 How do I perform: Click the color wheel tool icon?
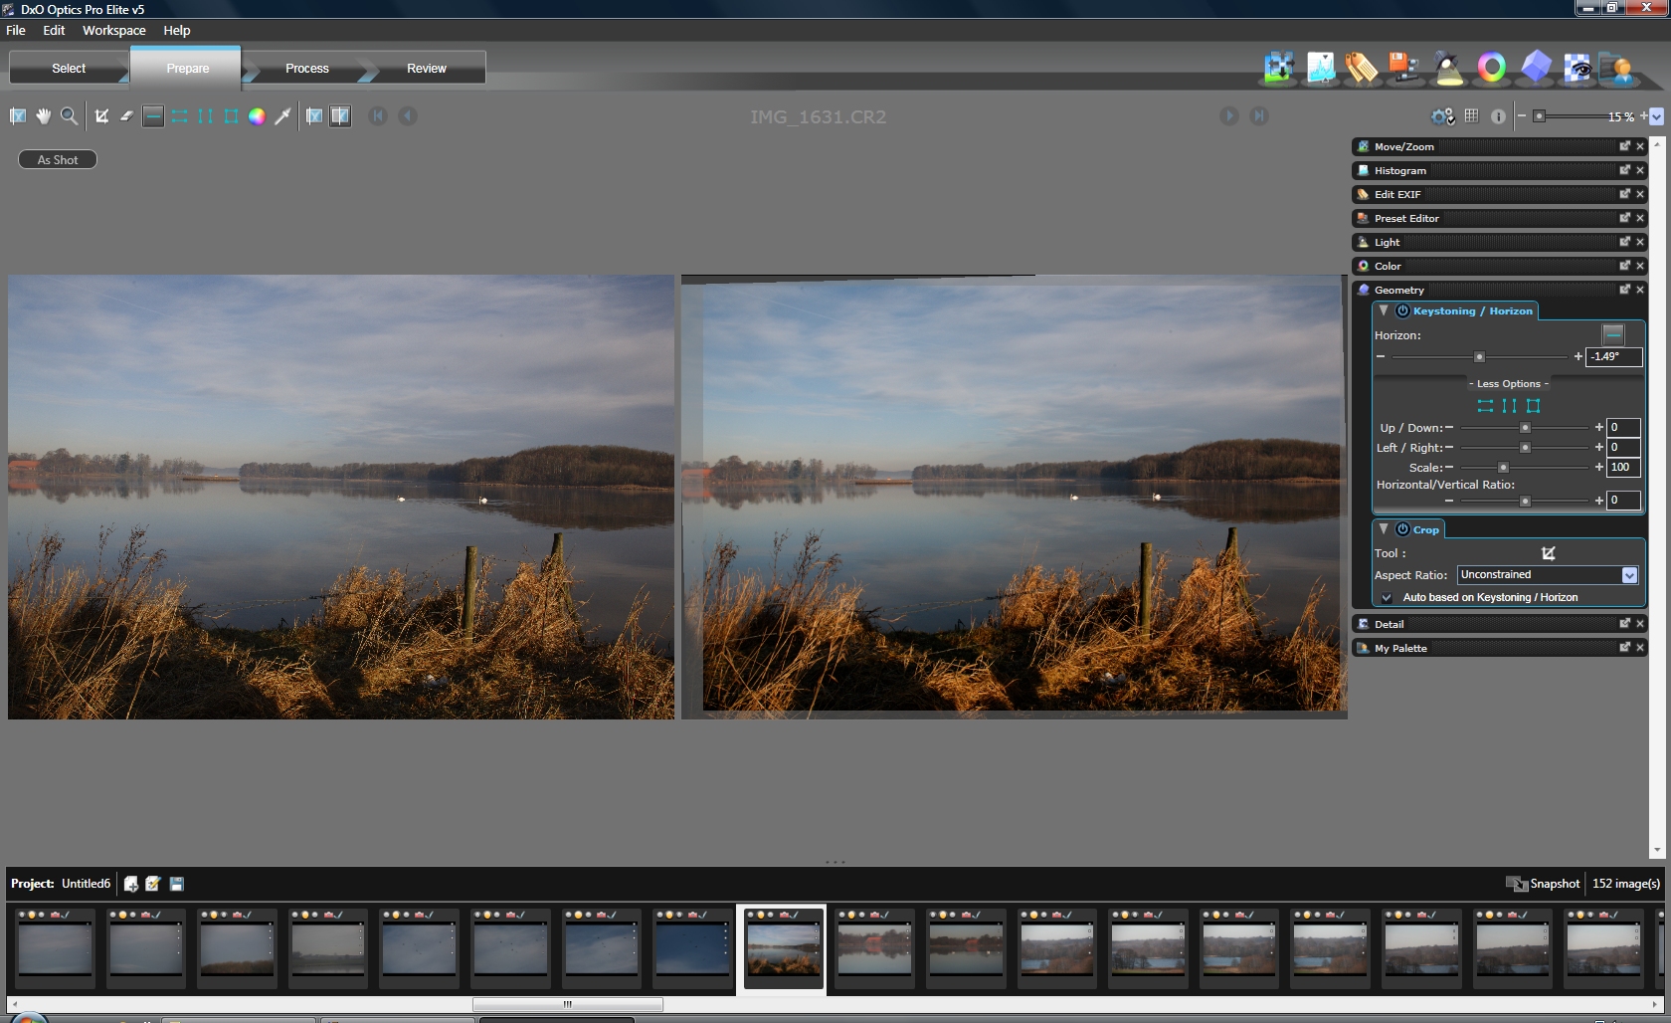tap(257, 116)
